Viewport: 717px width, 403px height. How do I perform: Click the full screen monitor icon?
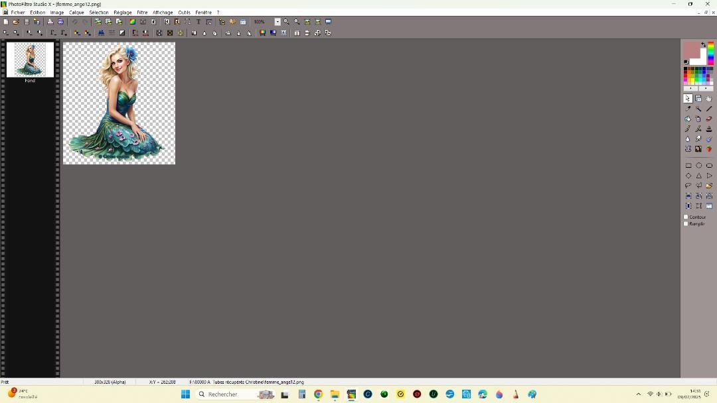329,21
